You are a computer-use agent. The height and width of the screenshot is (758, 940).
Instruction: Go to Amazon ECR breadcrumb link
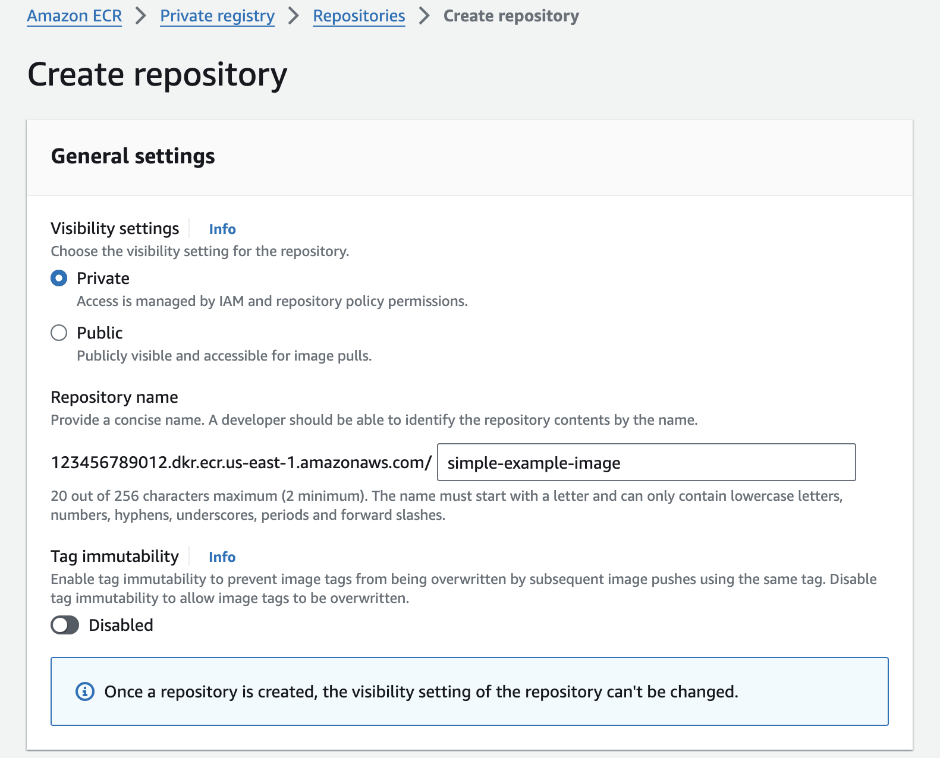(74, 16)
